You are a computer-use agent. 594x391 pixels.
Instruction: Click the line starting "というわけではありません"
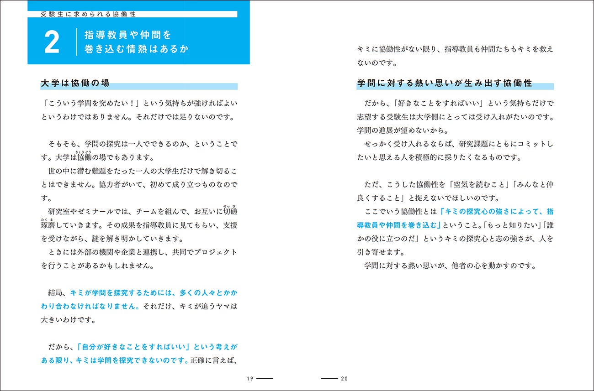coord(138,118)
